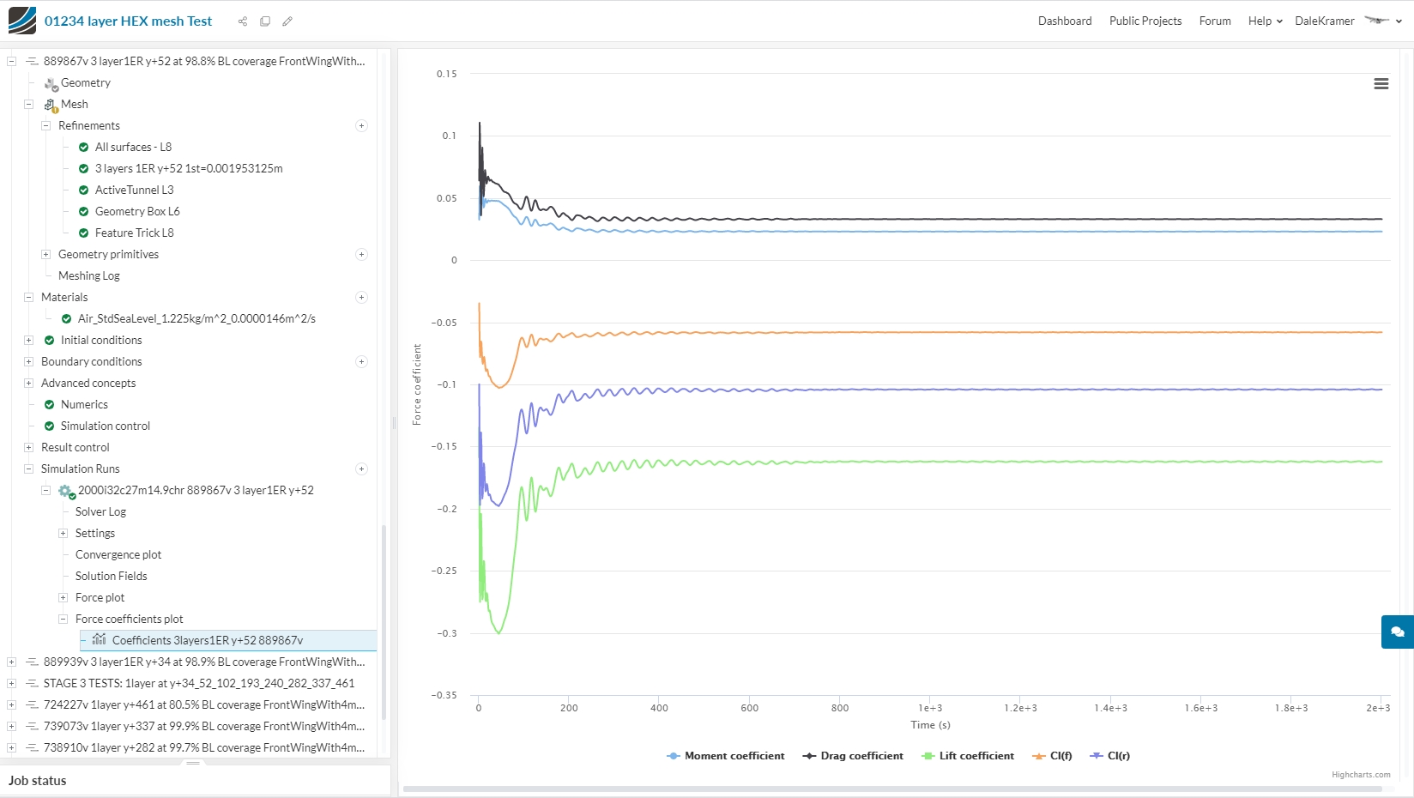This screenshot has height=798, width=1414.
Task: Collapse the Refinements tree node
Action: (x=45, y=126)
